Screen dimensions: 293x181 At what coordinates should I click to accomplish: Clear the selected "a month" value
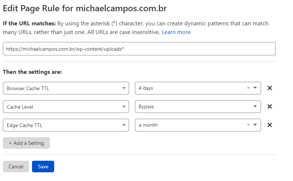[248, 125]
